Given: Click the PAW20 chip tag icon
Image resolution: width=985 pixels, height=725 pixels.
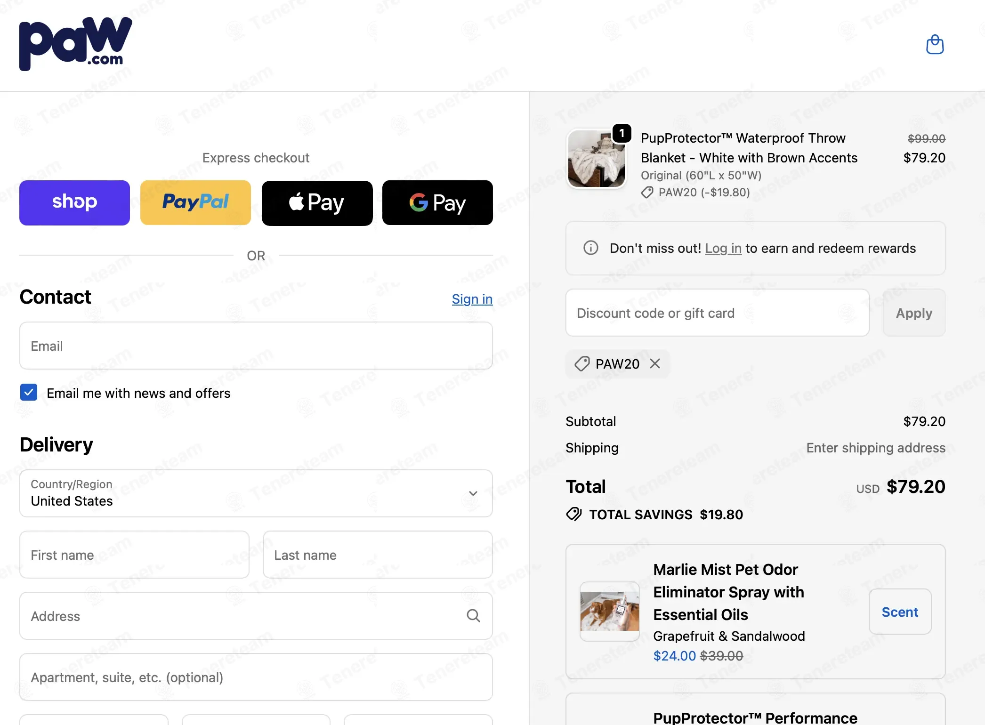Looking at the screenshot, I should 582,363.
